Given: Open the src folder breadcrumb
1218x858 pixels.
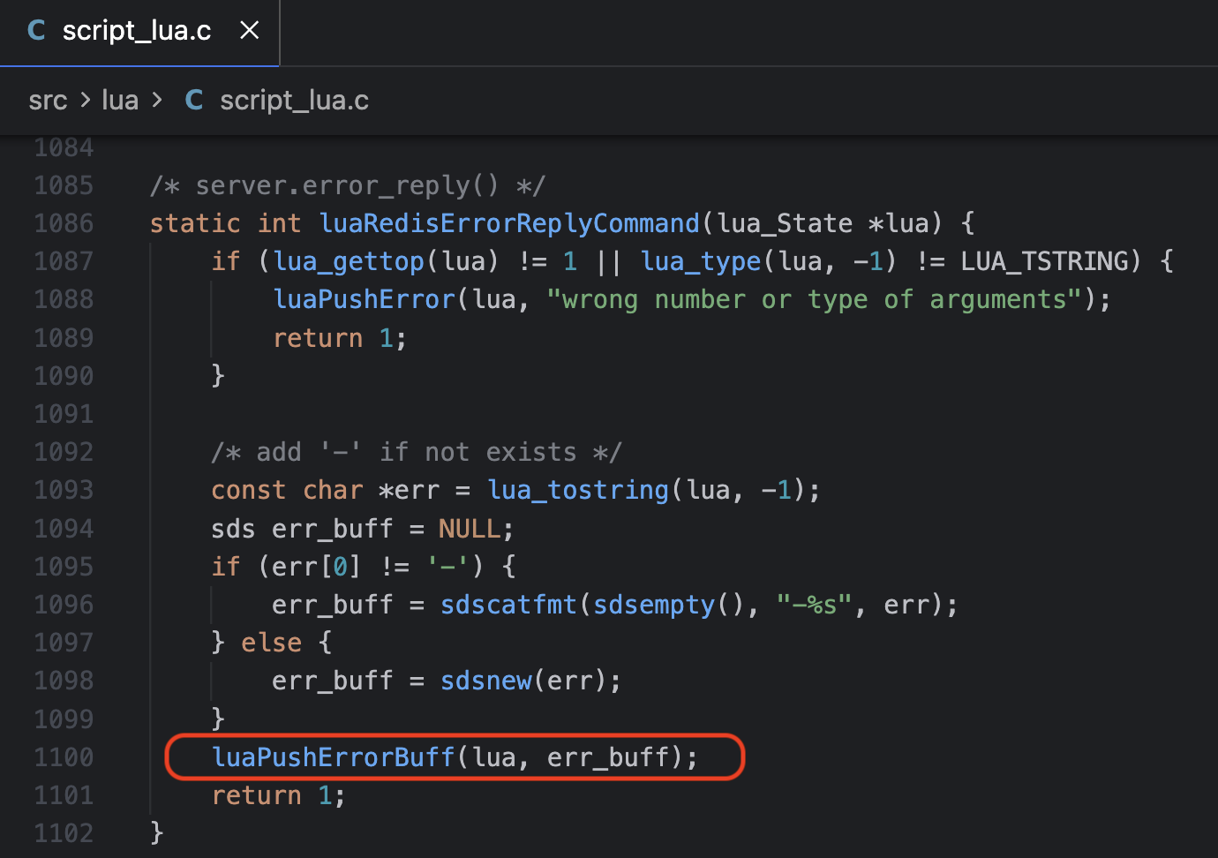Looking at the screenshot, I should coord(48,100).
